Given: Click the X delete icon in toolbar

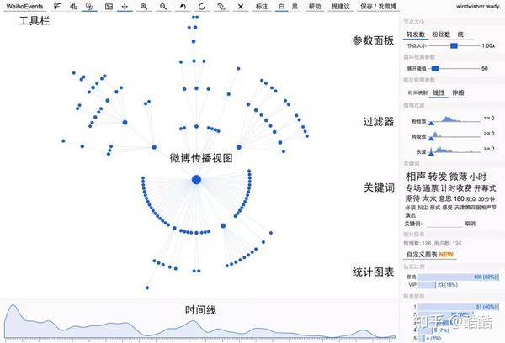Looking at the screenshot, I should [x=241, y=6].
